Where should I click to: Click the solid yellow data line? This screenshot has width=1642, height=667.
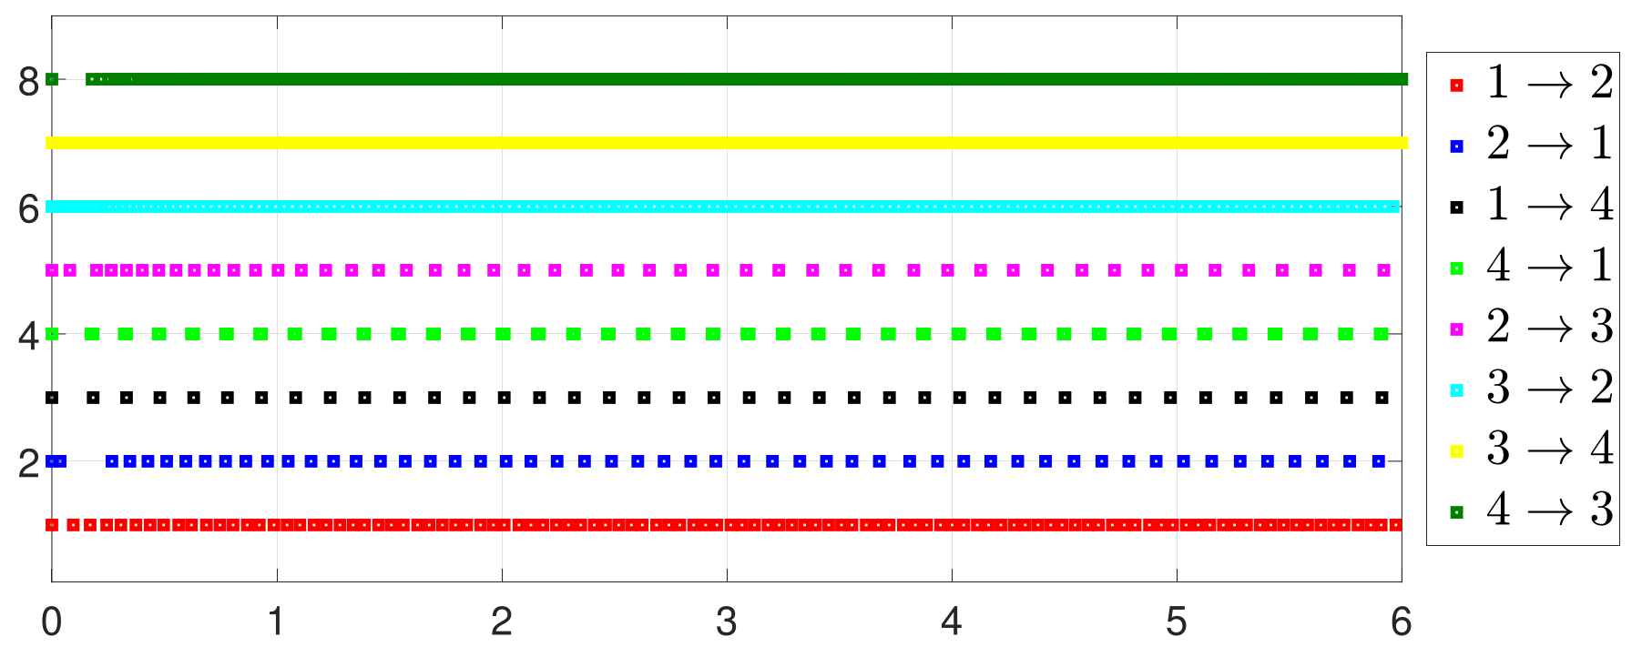click(727, 143)
